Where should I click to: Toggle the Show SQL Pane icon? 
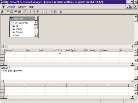coord(16,12)
